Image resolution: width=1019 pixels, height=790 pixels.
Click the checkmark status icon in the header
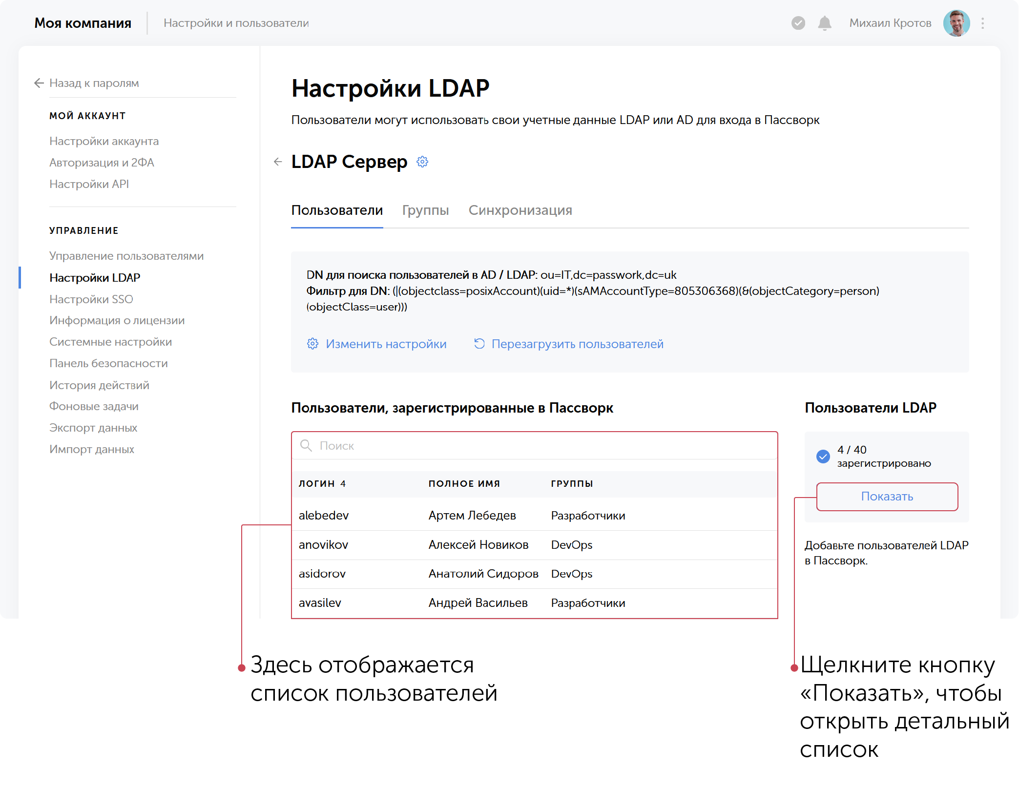(797, 22)
